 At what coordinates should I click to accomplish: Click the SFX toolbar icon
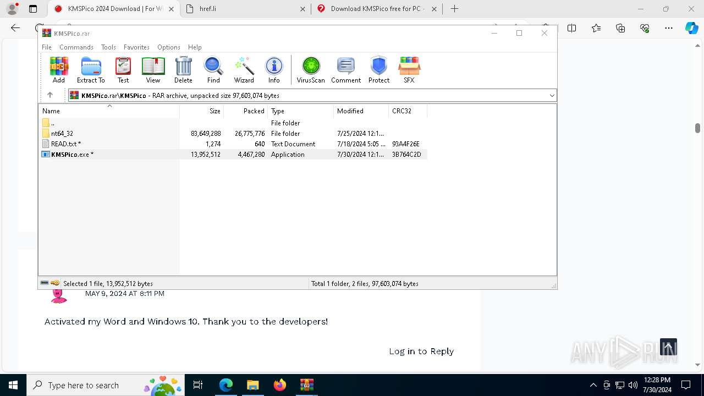[409, 70]
